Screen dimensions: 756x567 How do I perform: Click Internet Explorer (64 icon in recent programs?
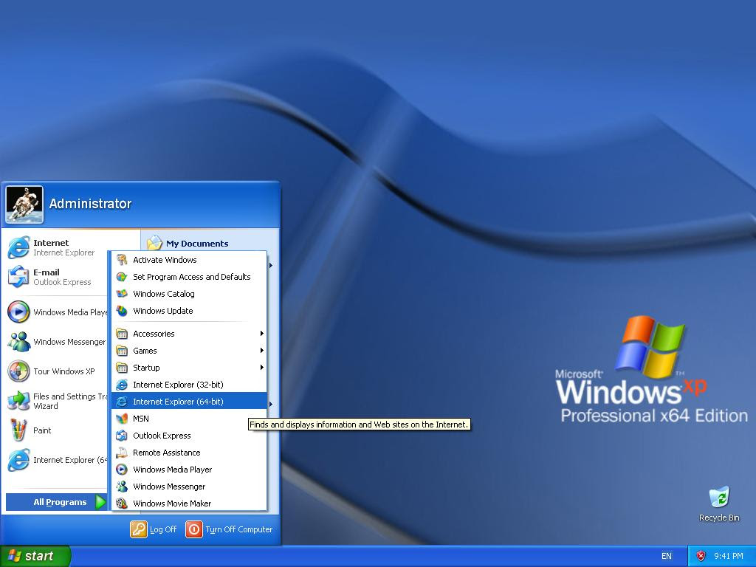click(x=18, y=460)
